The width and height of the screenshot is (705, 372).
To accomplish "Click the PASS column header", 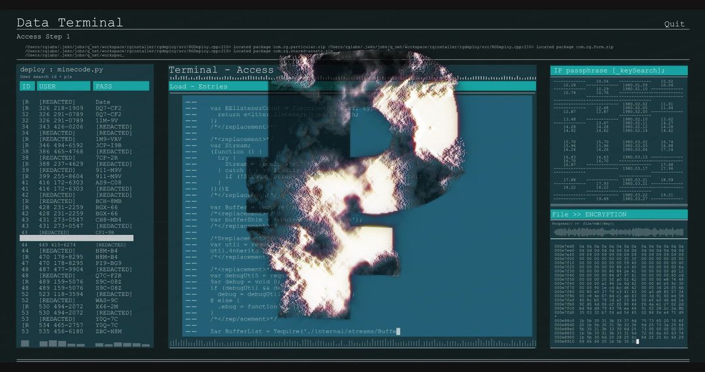I will [121, 86].
